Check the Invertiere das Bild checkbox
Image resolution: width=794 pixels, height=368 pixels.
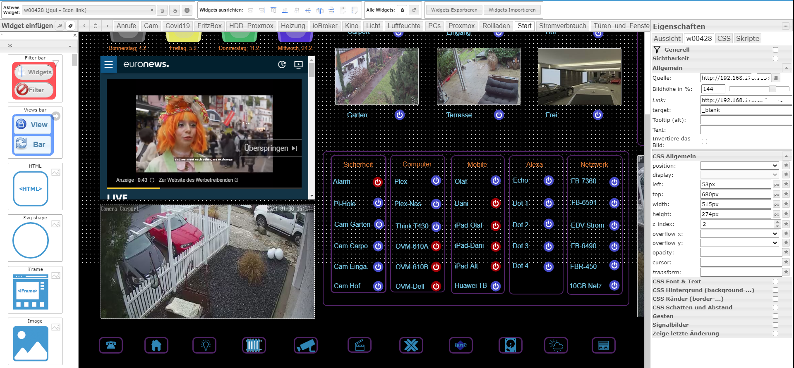coord(704,141)
